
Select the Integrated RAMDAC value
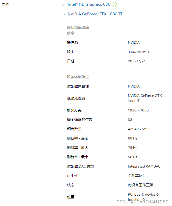pyautogui.click(x=144, y=167)
